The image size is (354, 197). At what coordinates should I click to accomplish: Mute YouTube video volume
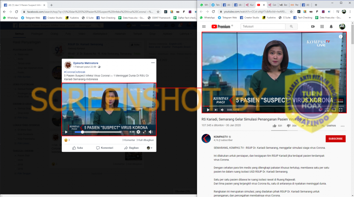tap(222, 110)
